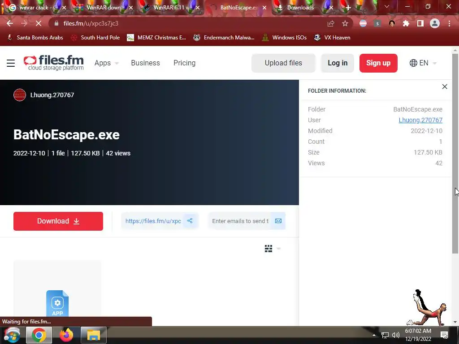Share this page via address bar share icon
459x344 pixels.
click(331, 23)
